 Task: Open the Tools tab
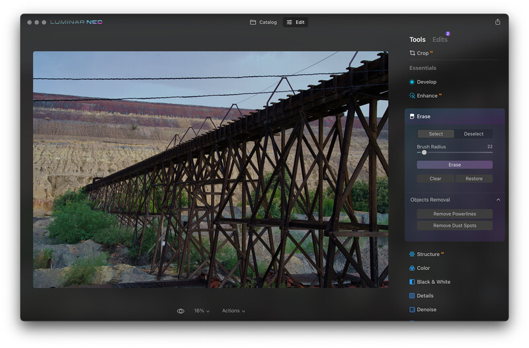[417, 40]
